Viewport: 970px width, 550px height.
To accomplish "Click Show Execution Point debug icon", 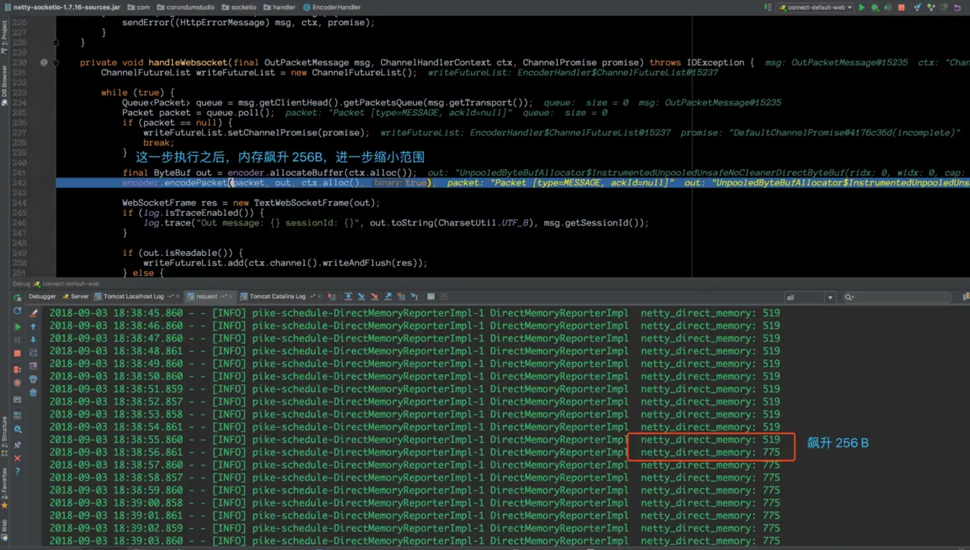I will coord(332,297).
